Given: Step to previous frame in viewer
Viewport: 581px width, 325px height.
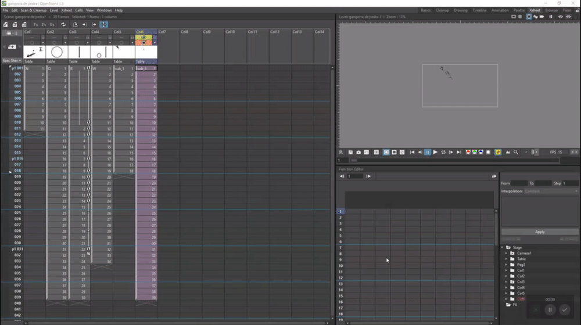Looking at the screenshot, I should 420,152.
